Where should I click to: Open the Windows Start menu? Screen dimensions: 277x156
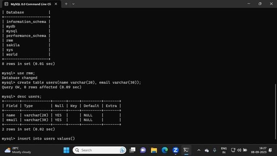click(66, 150)
